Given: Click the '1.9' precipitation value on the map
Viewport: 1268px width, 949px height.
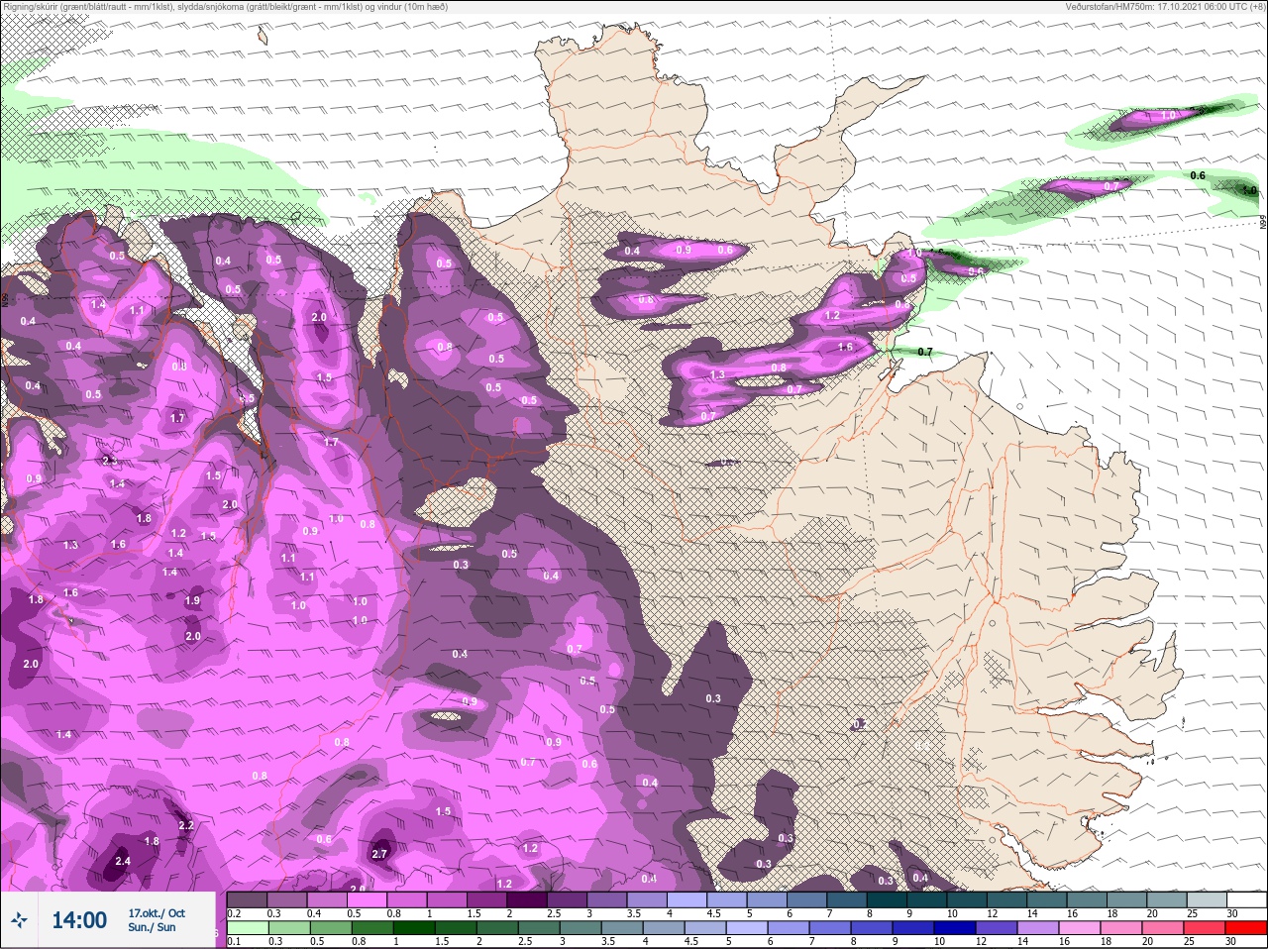Looking at the screenshot, I should point(192,600).
